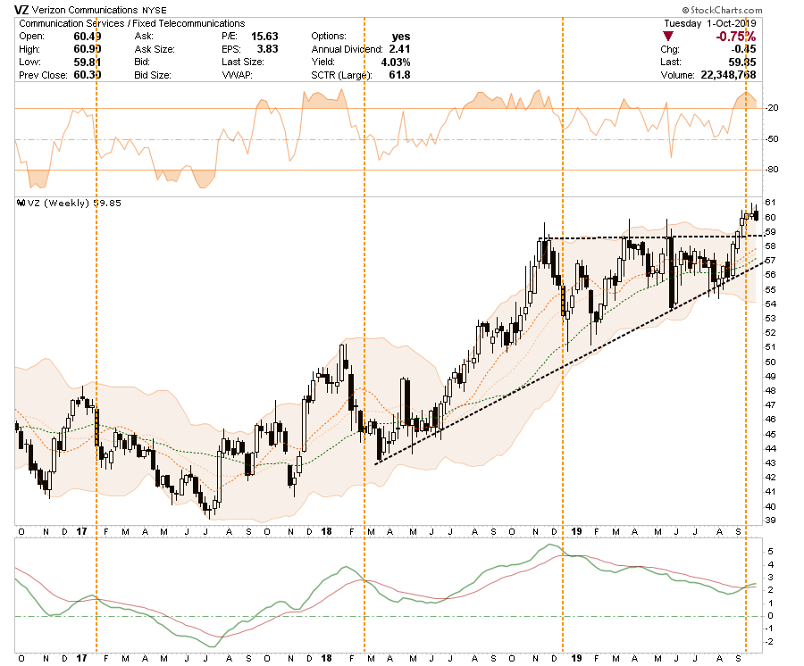Click the VWAP: label
Image resolution: width=804 pixels, height=666 pixels.
(237, 75)
